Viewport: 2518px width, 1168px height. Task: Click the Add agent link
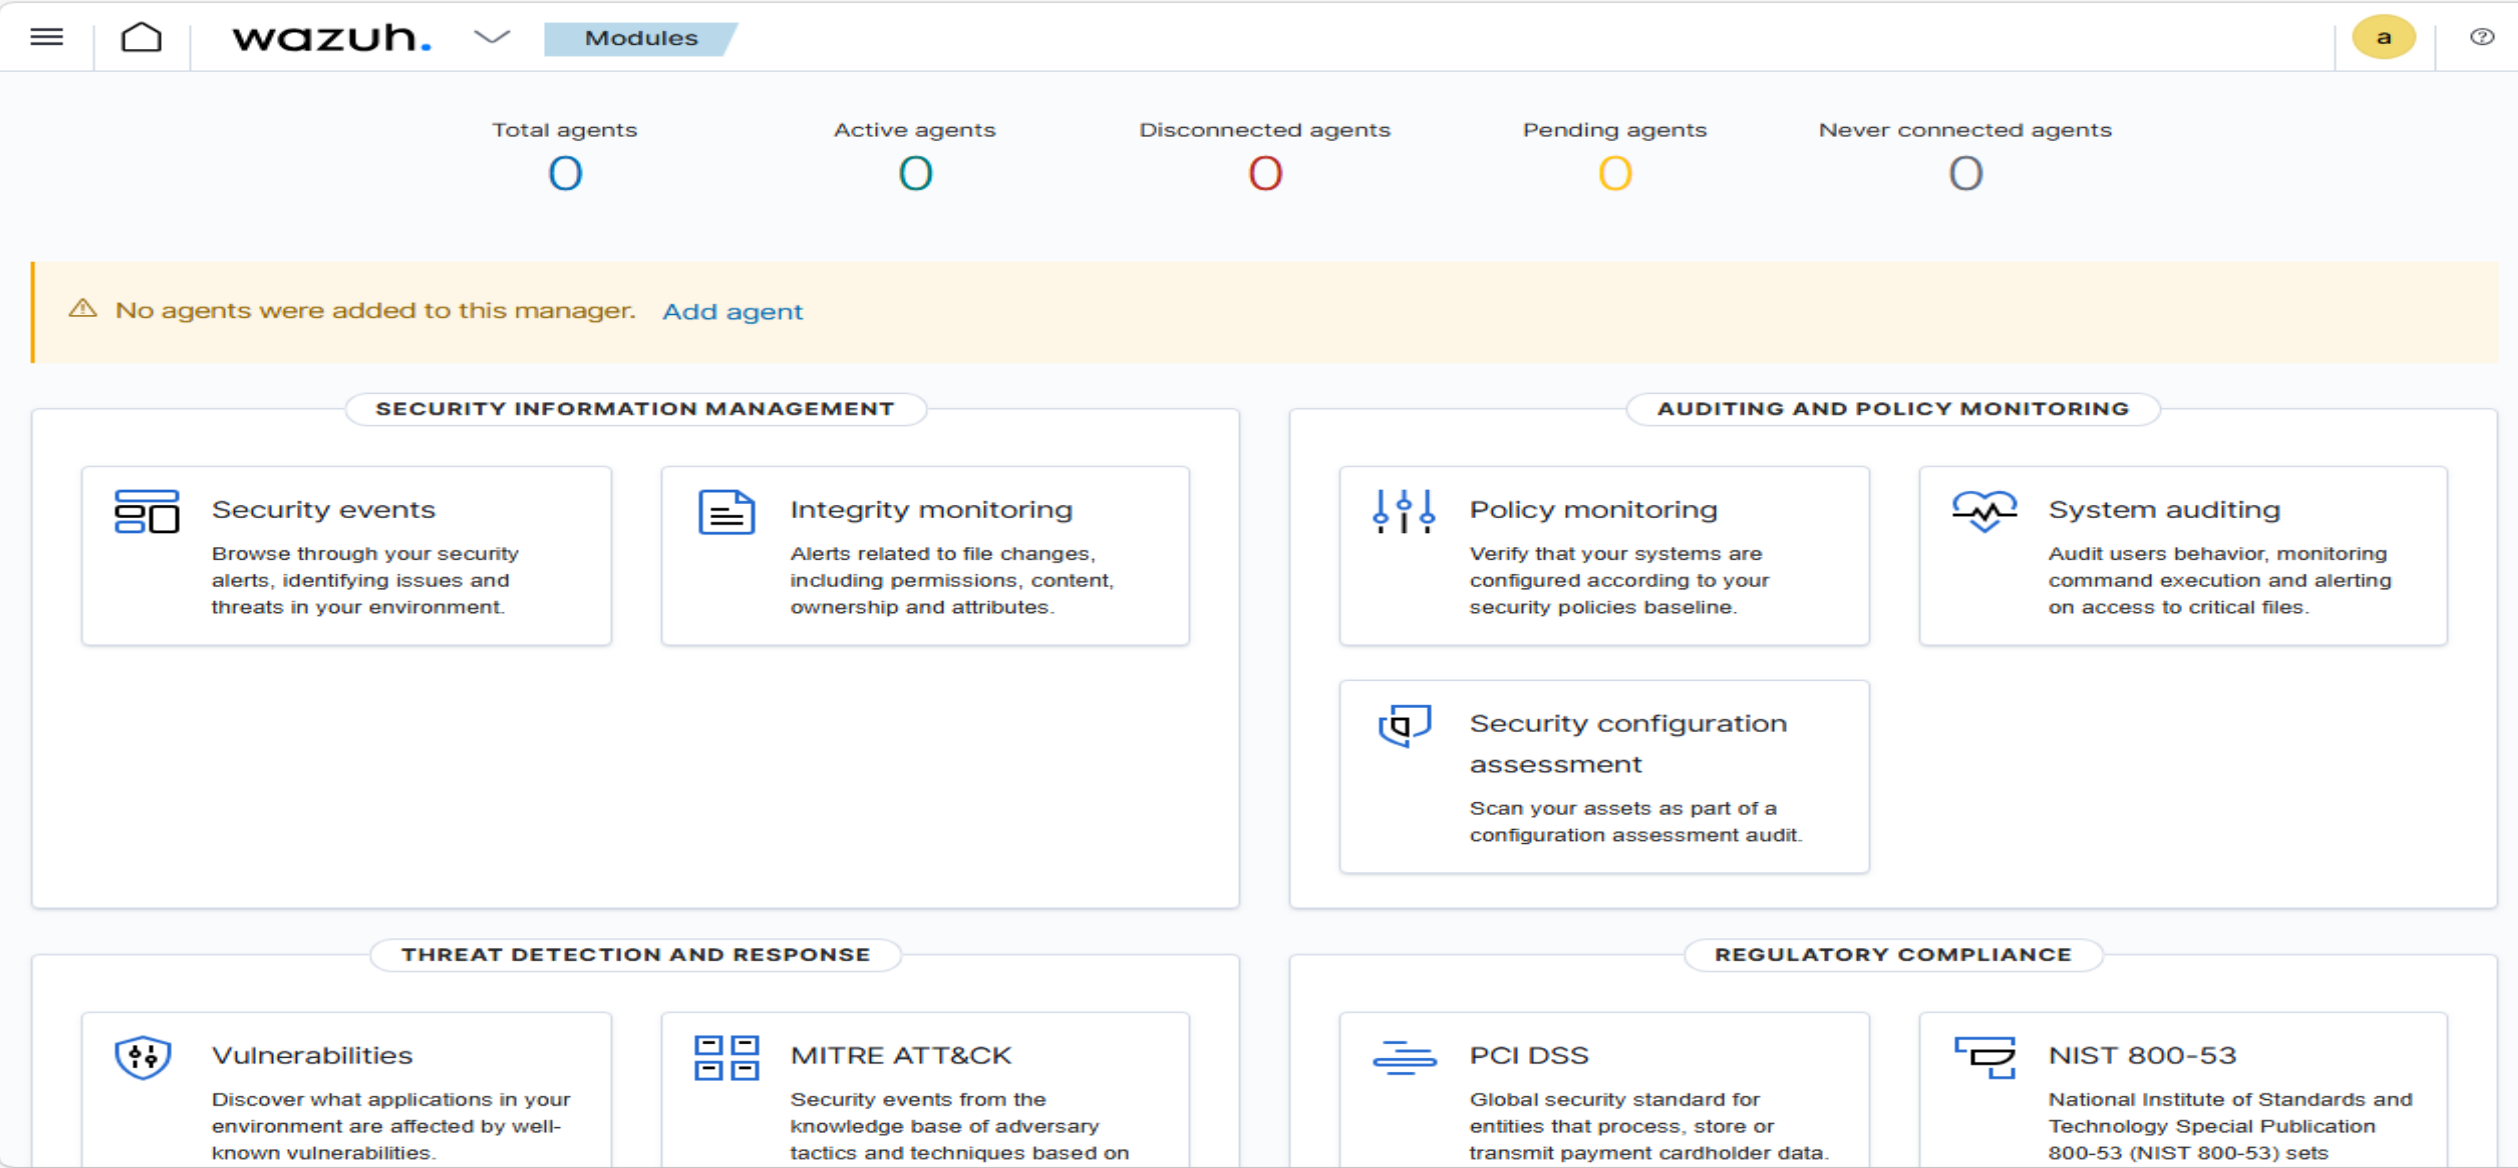732,312
